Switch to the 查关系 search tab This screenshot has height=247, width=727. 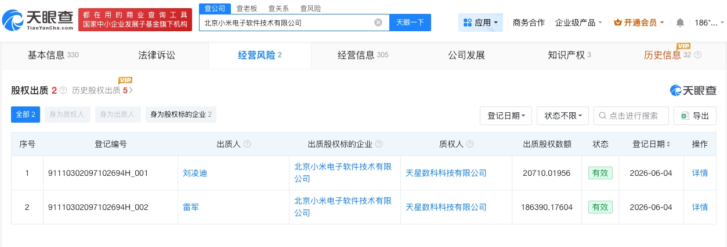(x=279, y=9)
